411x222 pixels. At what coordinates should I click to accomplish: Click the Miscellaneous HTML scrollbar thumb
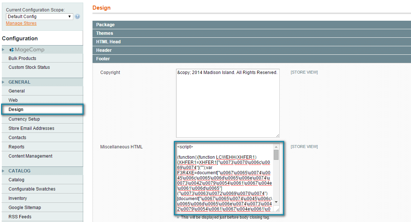(276, 155)
